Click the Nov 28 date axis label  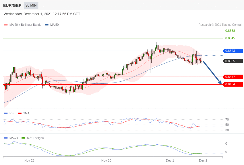29,160
